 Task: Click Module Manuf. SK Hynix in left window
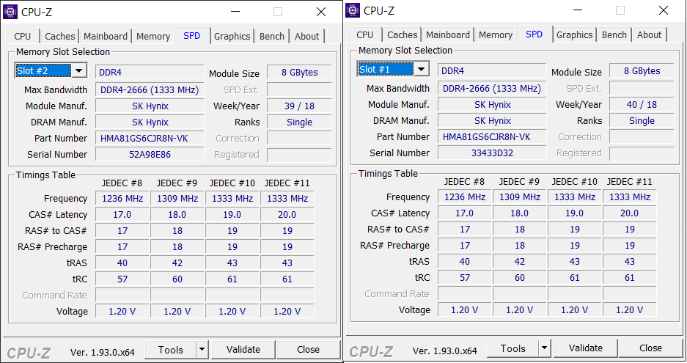[x=150, y=106]
